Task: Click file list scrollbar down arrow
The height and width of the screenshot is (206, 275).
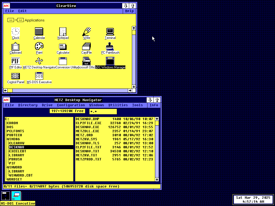Action: click(157, 179)
